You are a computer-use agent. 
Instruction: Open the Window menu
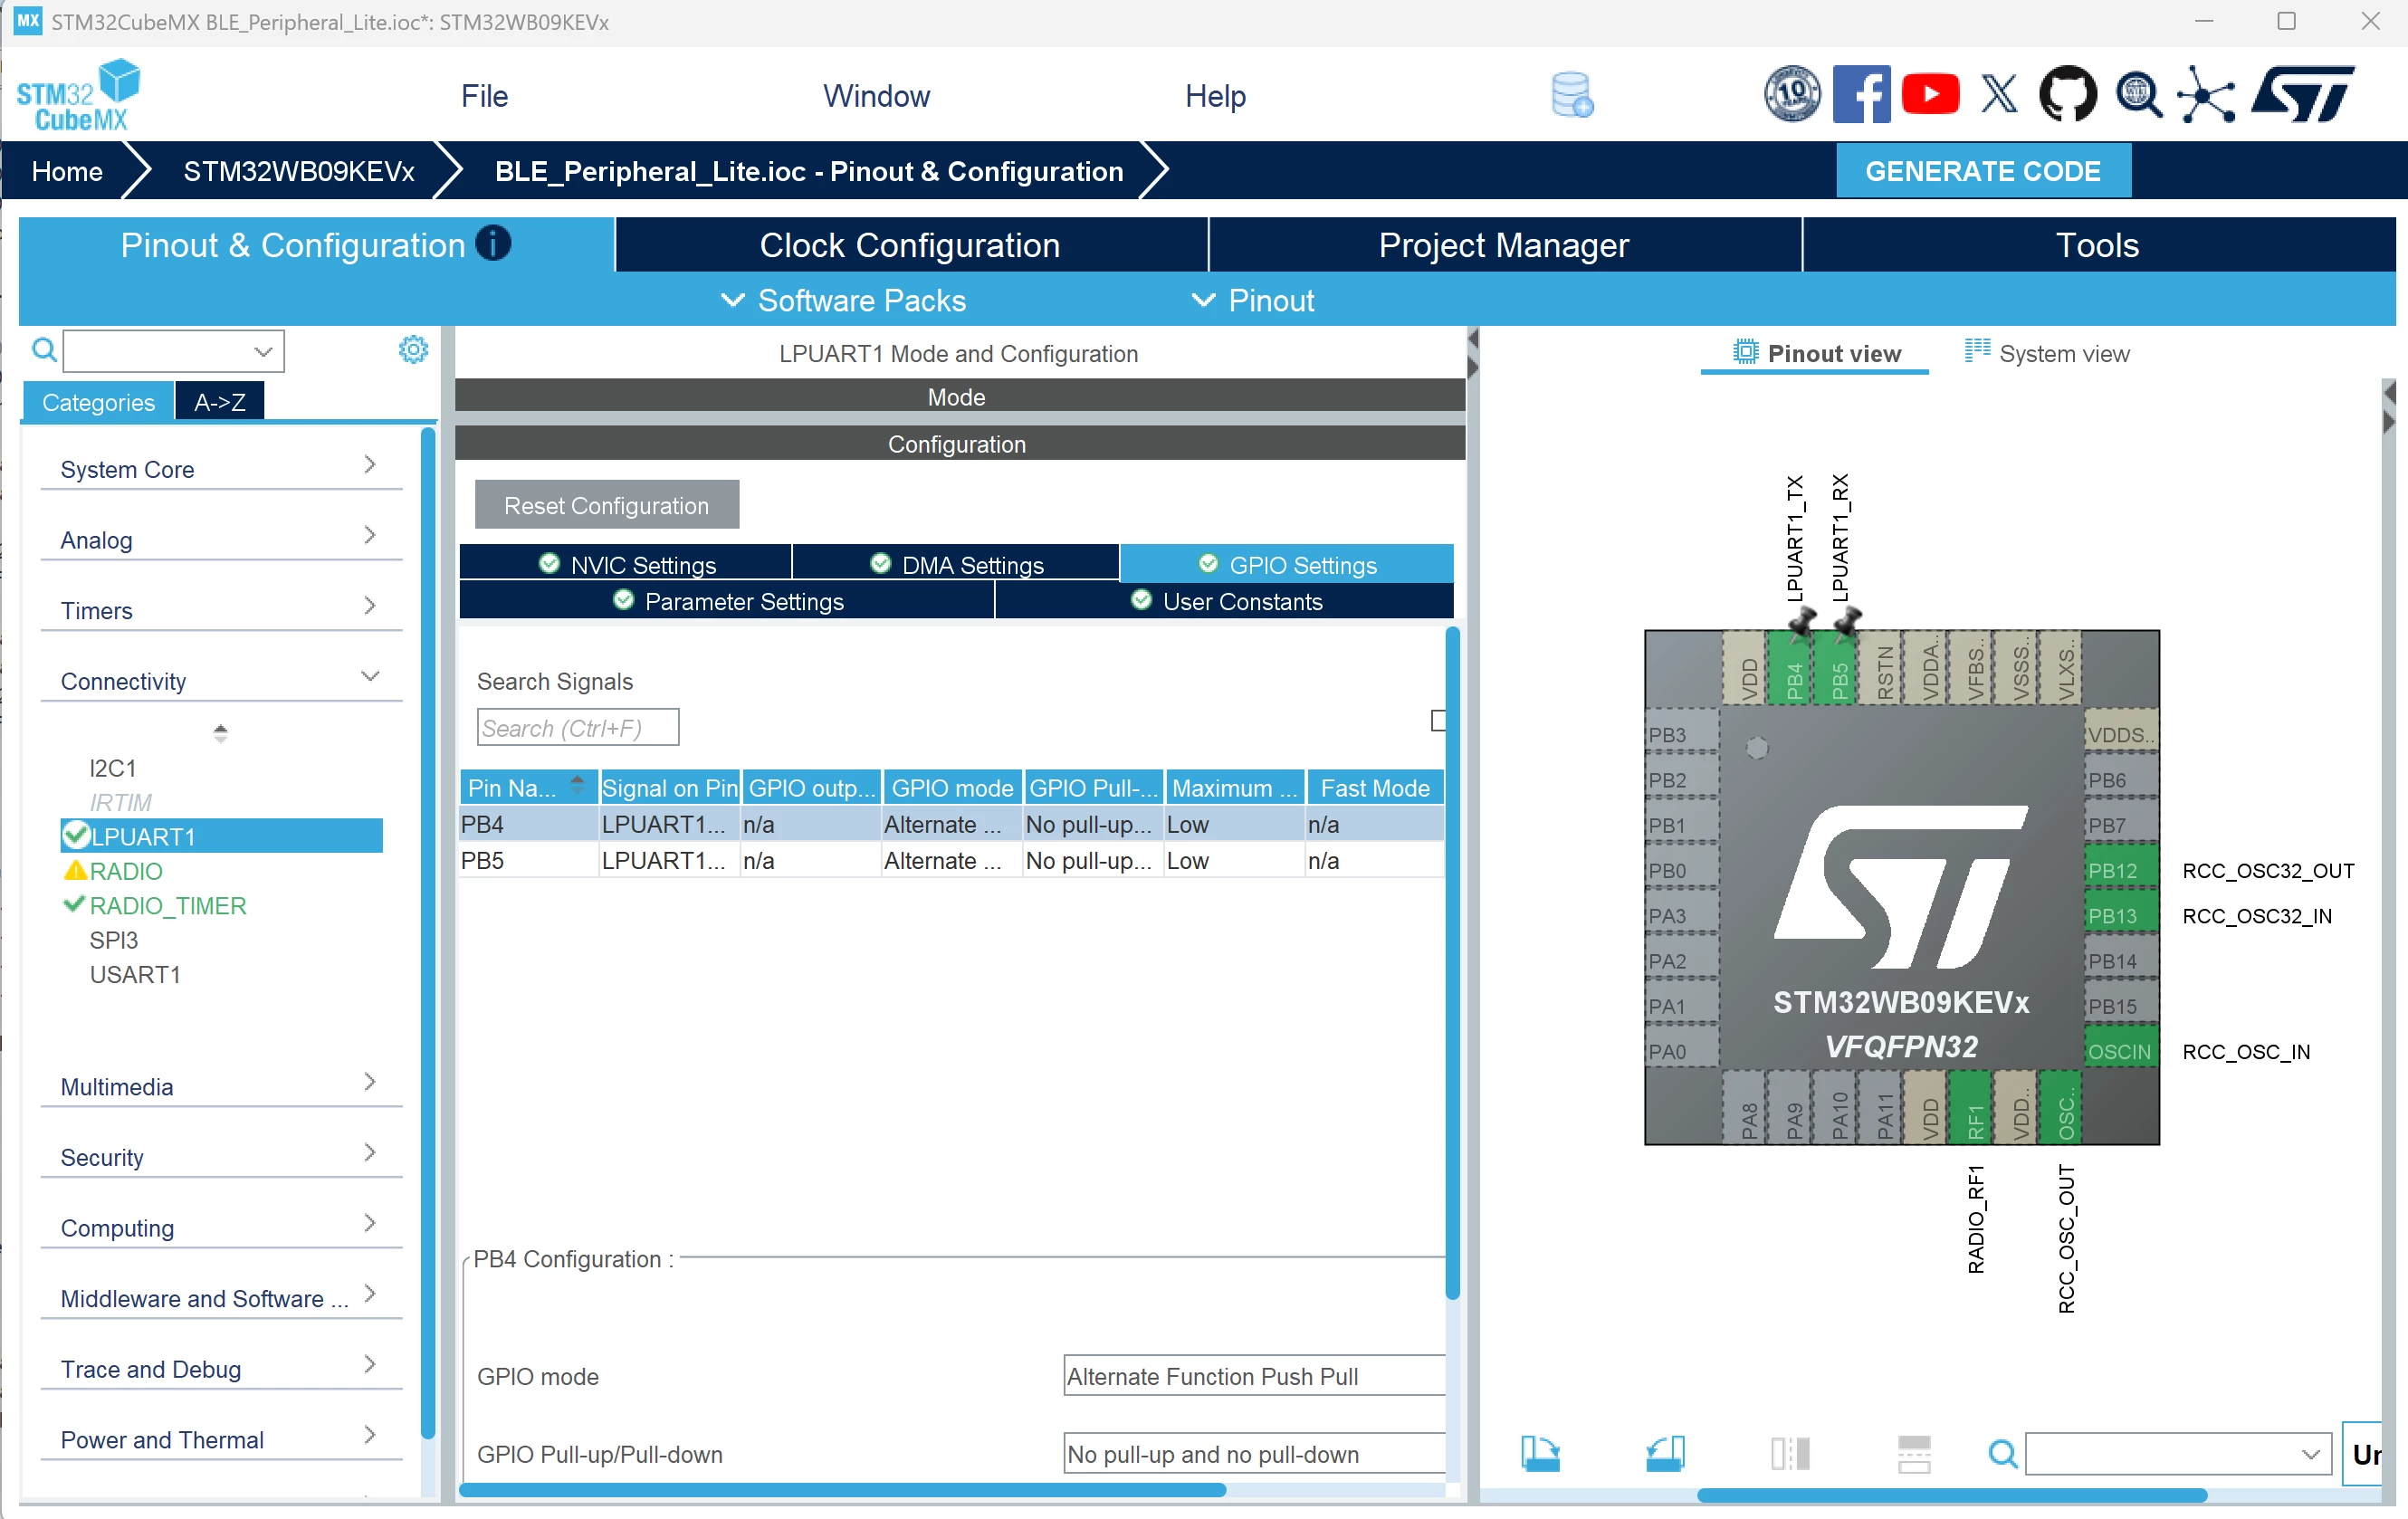pyautogui.click(x=876, y=96)
